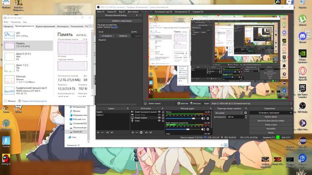Switch to the App history tab in Task Manager
Screen dimensions: 312x175
coord(45,26)
